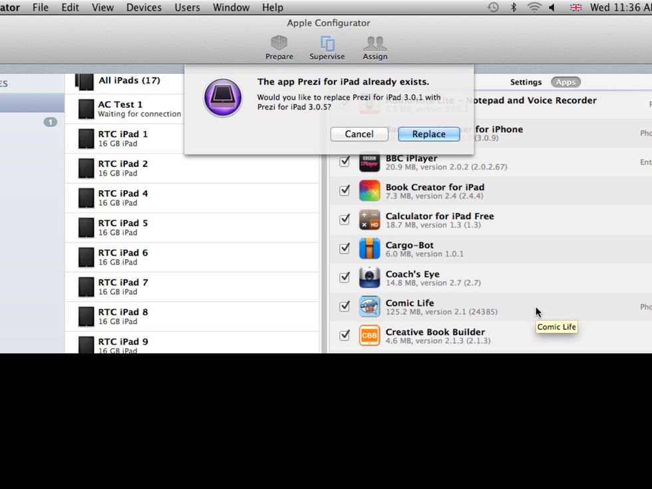Click the BBC iPlayer app icon
The width and height of the screenshot is (652, 489).
369,162
